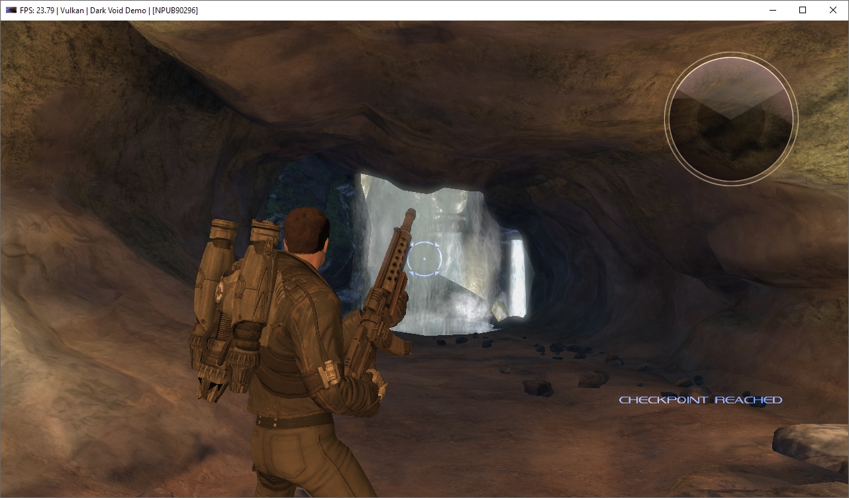Click the character's head
The height and width of the screenshot is (498, 849).
click(x=308, y=231)
